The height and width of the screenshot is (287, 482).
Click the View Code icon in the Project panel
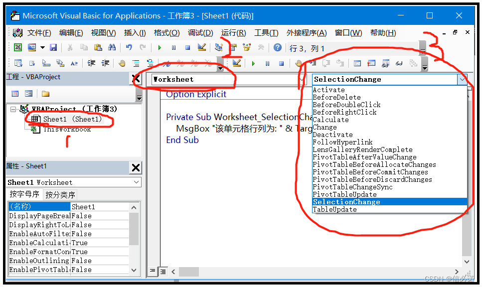tap(15, 94)
